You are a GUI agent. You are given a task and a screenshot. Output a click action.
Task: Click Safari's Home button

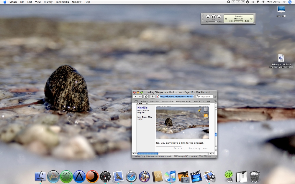pos(146,97)
